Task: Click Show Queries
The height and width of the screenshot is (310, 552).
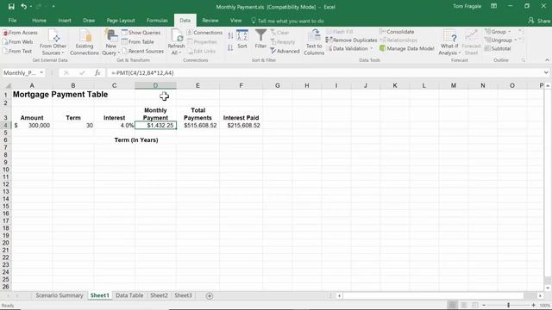Action: (141, 33)
